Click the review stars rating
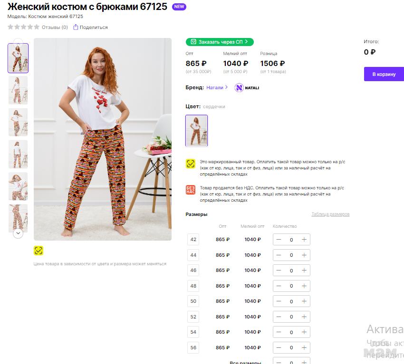This screenshot has width=404, height=364. [23, 27]
